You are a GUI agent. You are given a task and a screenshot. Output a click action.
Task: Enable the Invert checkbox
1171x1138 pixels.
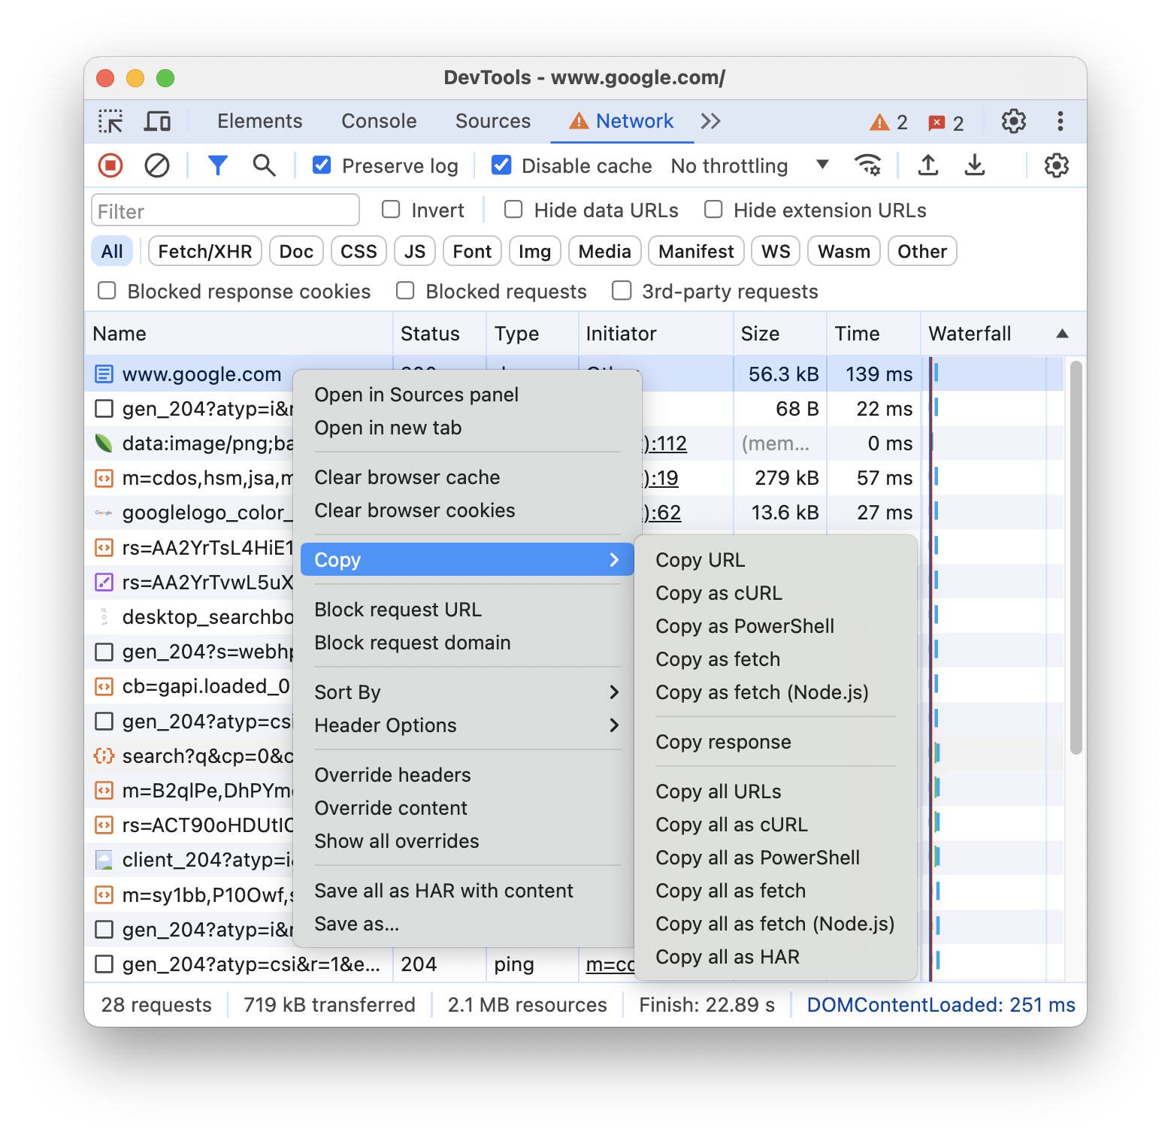coord(391,210)
